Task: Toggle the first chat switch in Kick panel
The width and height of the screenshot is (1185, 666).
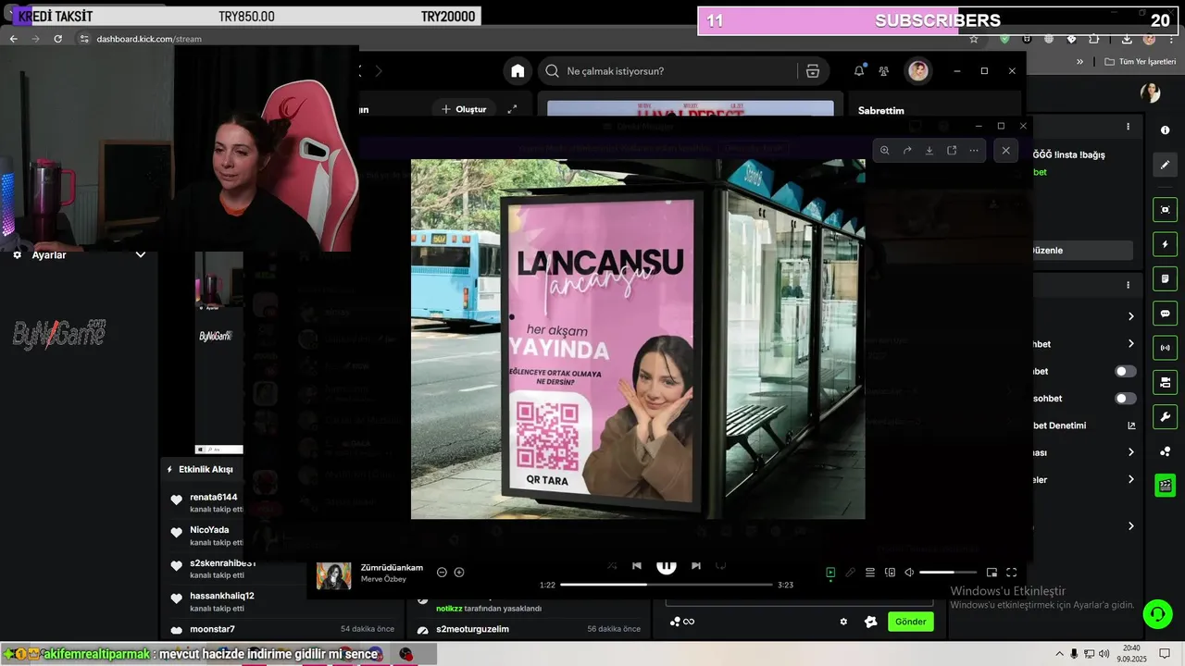Action: 1125,371
